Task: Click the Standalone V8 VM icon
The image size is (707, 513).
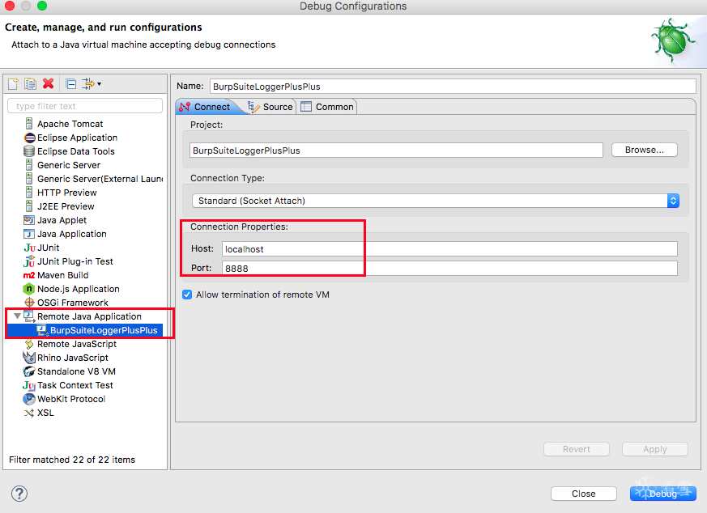Action: 29,371
